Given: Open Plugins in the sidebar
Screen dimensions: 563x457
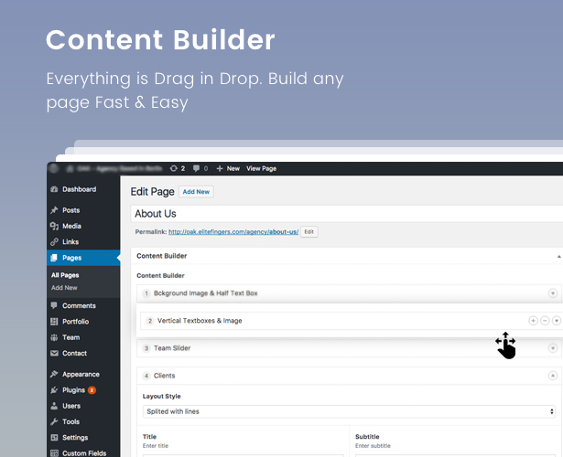Looking at the screenshot, I should click(73, 390).
